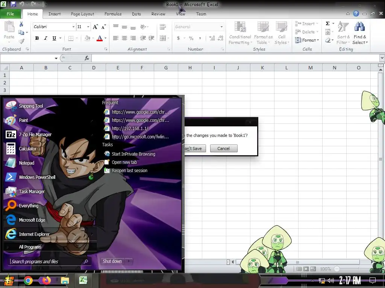Click the zoom slider in status bar
The height and width of the screenshot is (288, 385).
(x=337, y=269)
